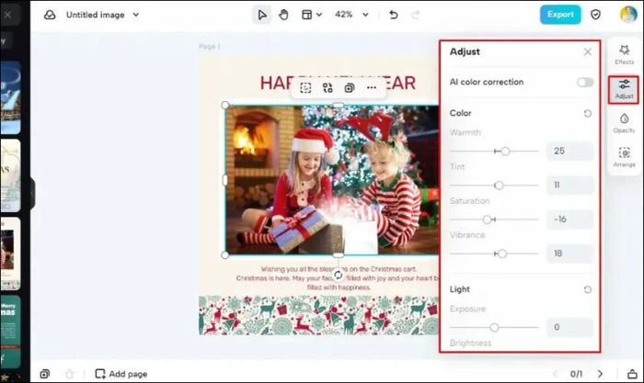
Task: Open the shield privacy icon
Action: tap(595, 15)
